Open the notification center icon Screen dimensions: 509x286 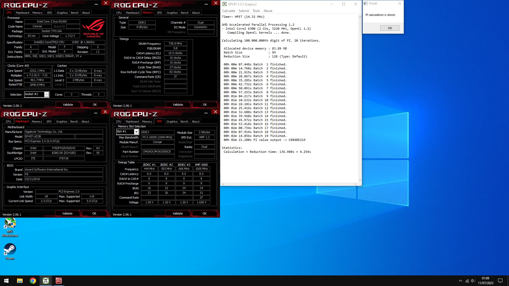coord(500,281)
